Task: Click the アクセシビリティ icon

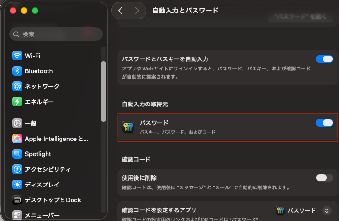Action: pos(17,169)
